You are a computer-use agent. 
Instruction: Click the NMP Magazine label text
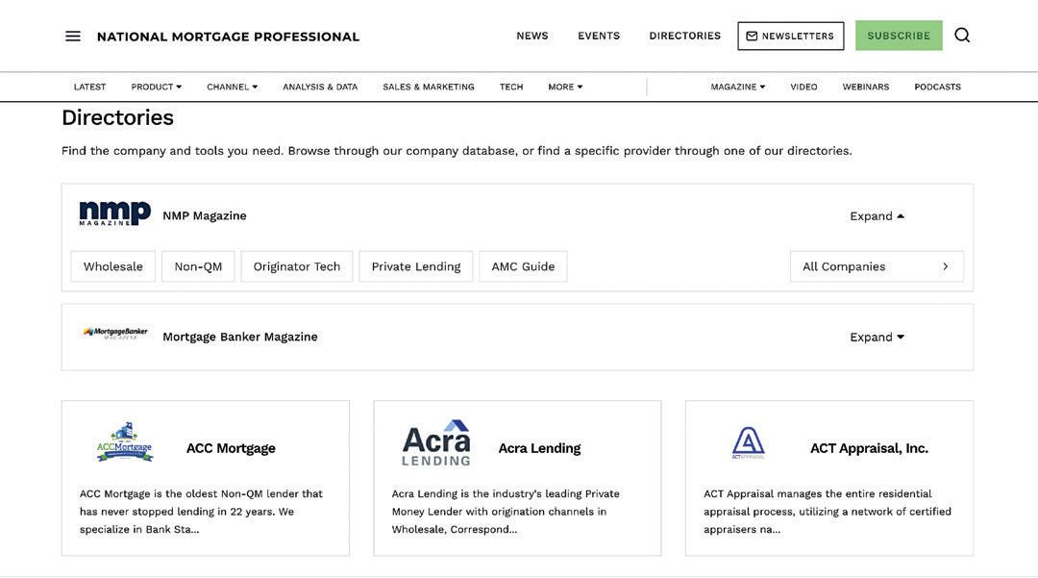point(205,215)
